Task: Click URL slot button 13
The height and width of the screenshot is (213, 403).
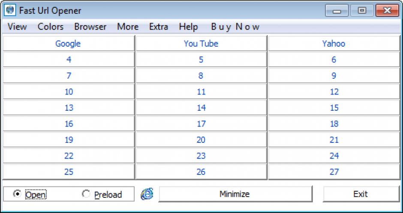Action: (x=68, y=107)
